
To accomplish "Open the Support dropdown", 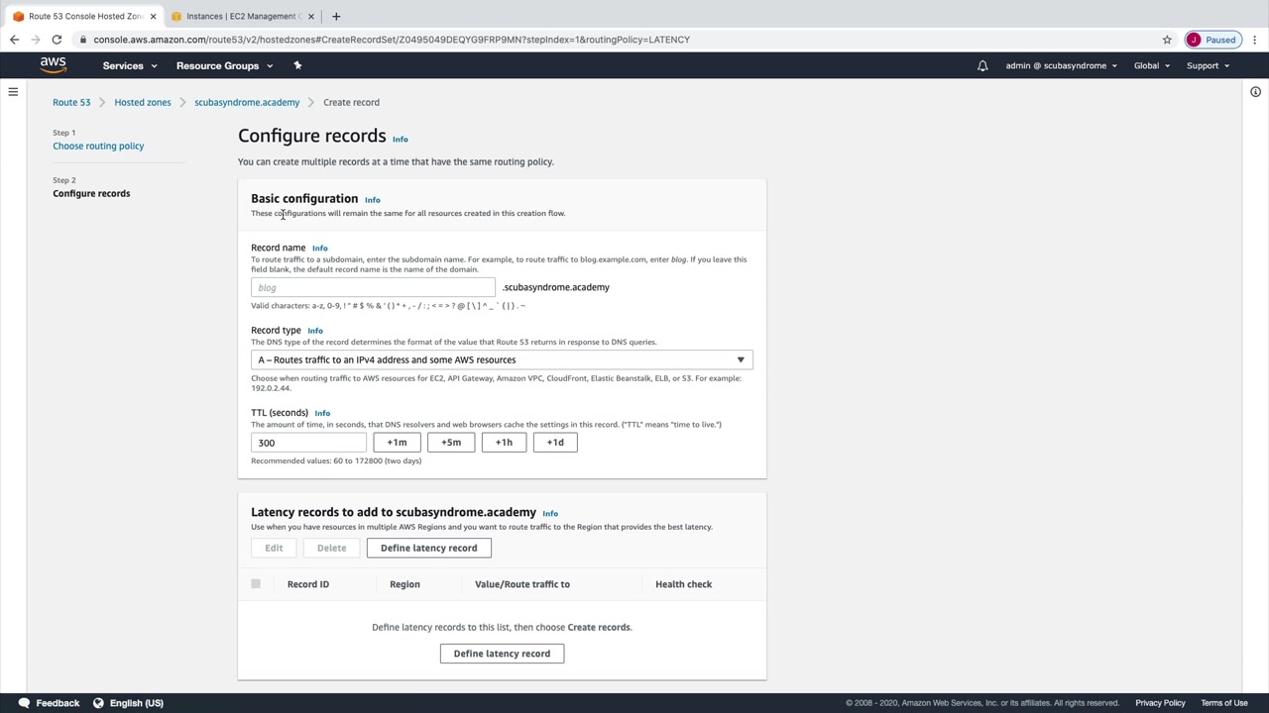I will click(x=1208, y=65).
